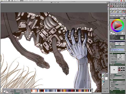Toggle visibility of the top layer

[112, 49]
